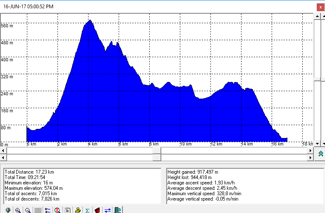Click the magnifier icon with red T
Screen dimensions: 325x213
[x=57, y=210]
